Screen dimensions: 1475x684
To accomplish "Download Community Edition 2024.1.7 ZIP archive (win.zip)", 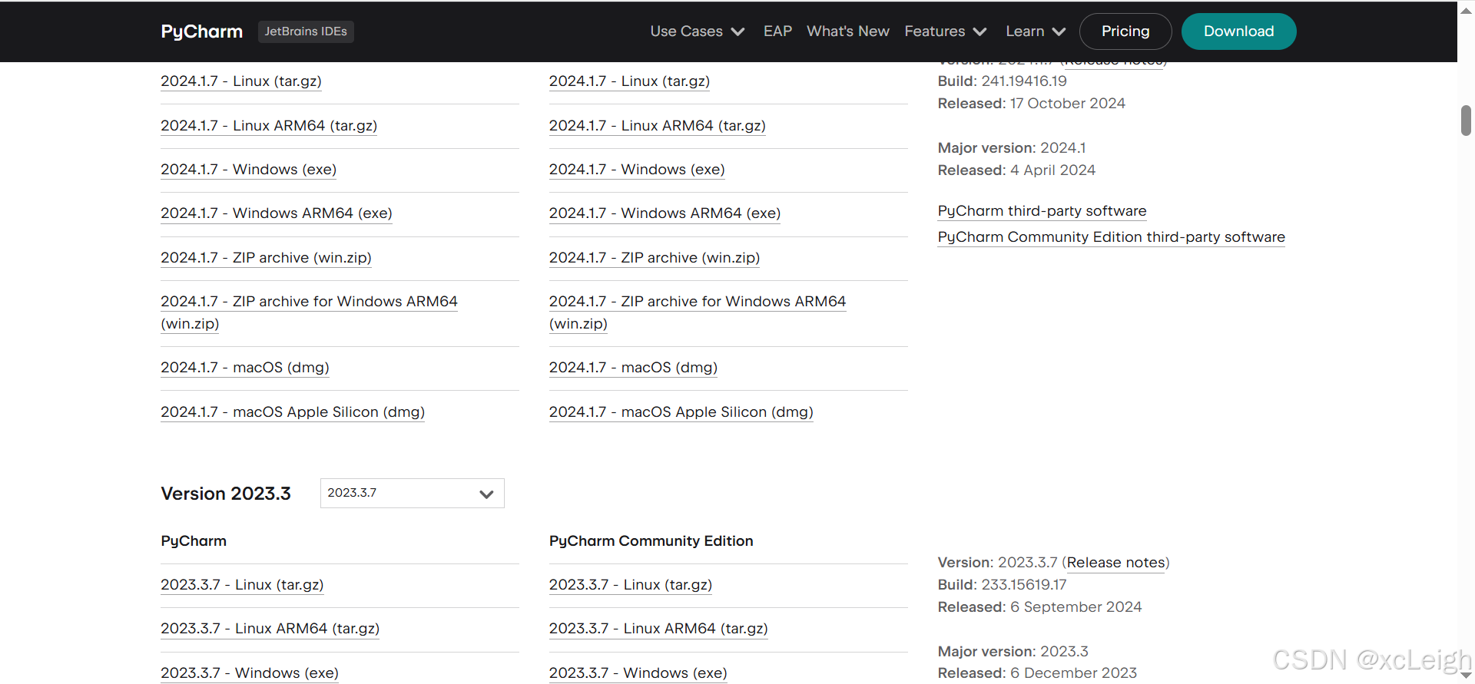I will click(x=655, y=258).
